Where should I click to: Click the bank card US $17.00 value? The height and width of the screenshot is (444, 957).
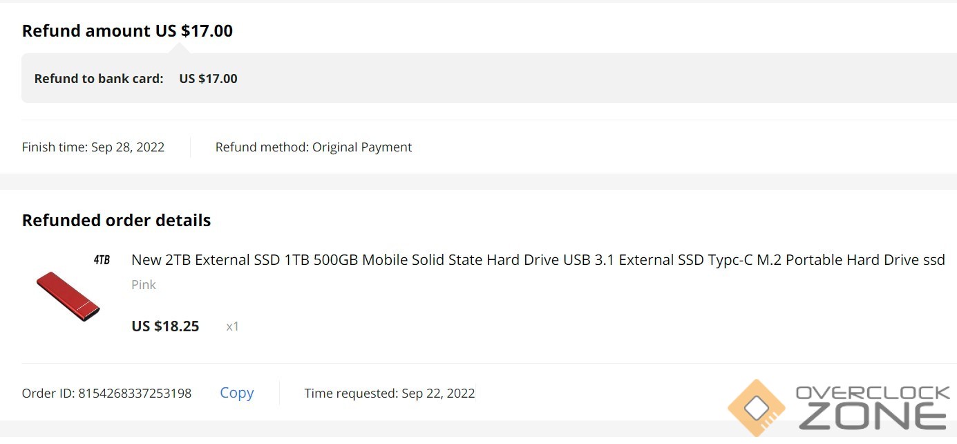(x=208, y=79)
